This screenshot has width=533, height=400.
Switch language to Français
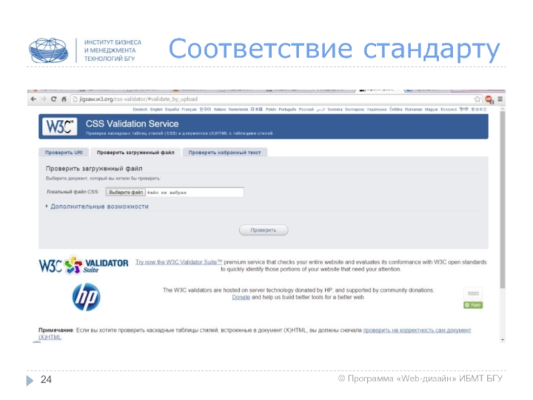coord(189,109)
